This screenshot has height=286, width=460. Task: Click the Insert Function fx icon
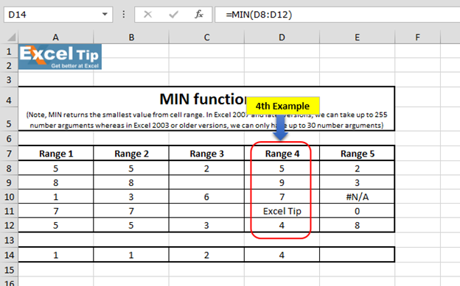click(x=199, y=15)
